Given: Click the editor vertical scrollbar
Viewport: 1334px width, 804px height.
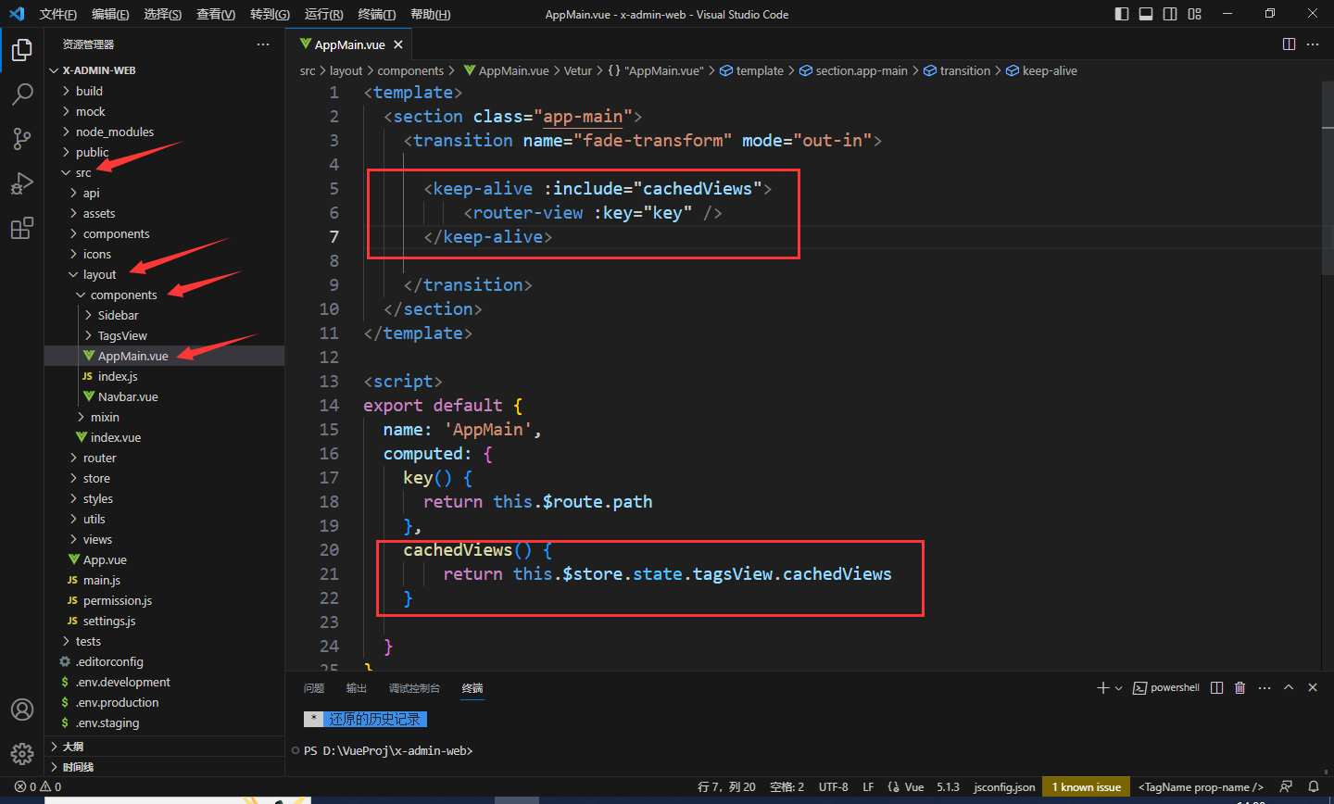Looking at the screenshot, I should click(1328, 176).
